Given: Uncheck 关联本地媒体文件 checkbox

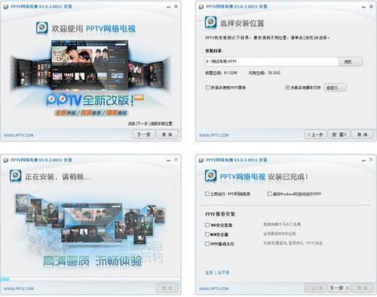Looking at the screenshot, I should point(287,87).
